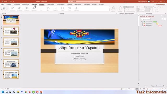Click the Share (Спільний доступ) button

point(160,4)
